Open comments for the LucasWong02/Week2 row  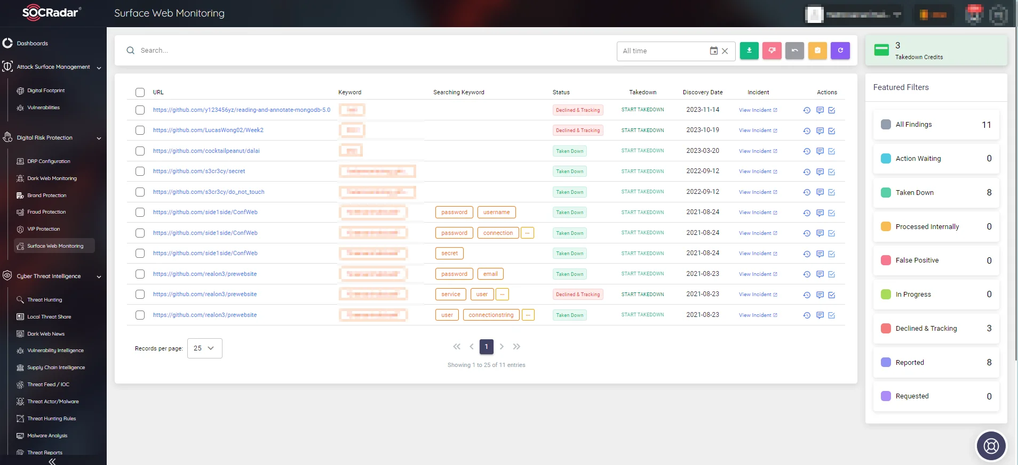820,130
